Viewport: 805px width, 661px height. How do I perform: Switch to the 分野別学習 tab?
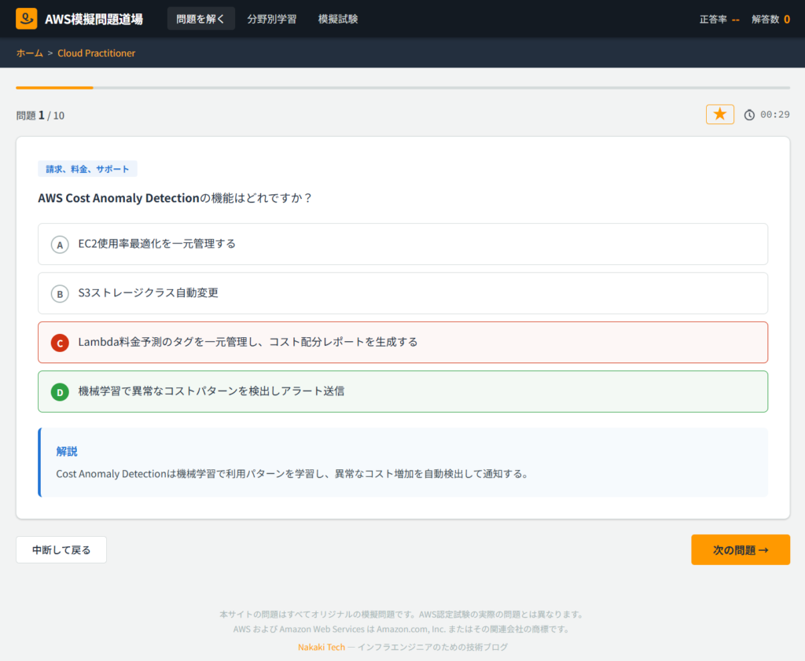point(271,19)
